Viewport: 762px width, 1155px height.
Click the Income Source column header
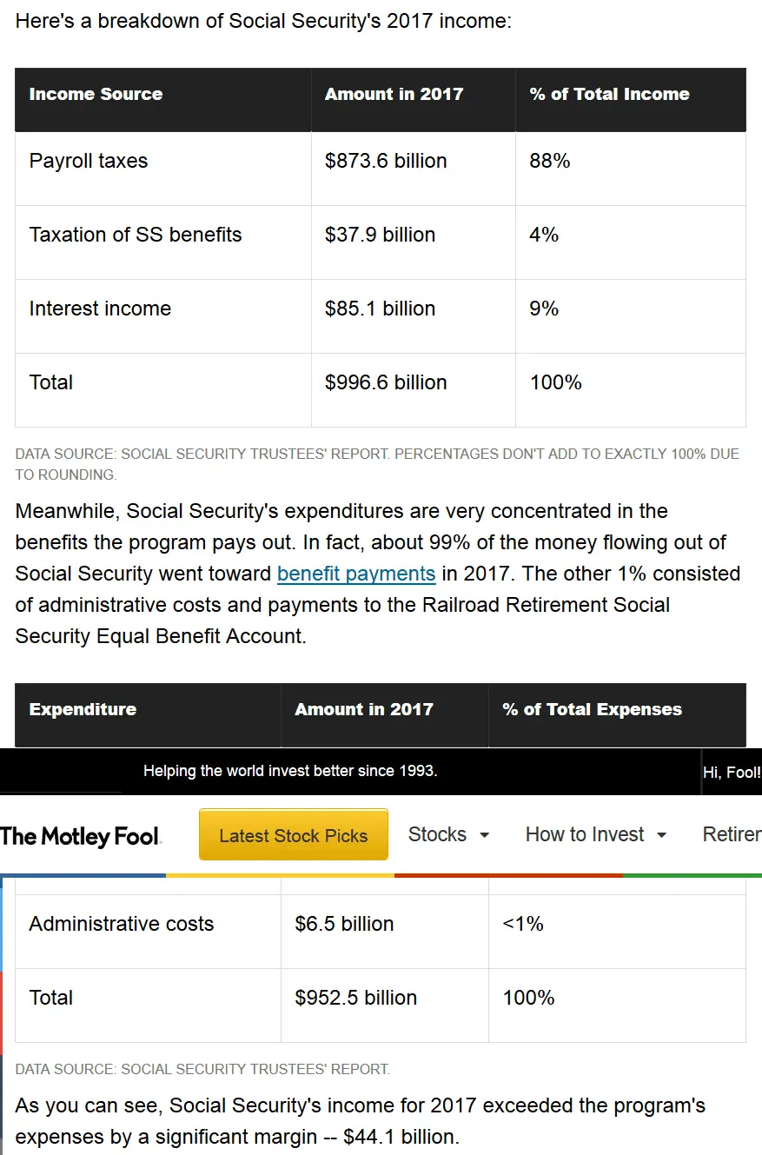pyautogui.click(x=96, y=94)
